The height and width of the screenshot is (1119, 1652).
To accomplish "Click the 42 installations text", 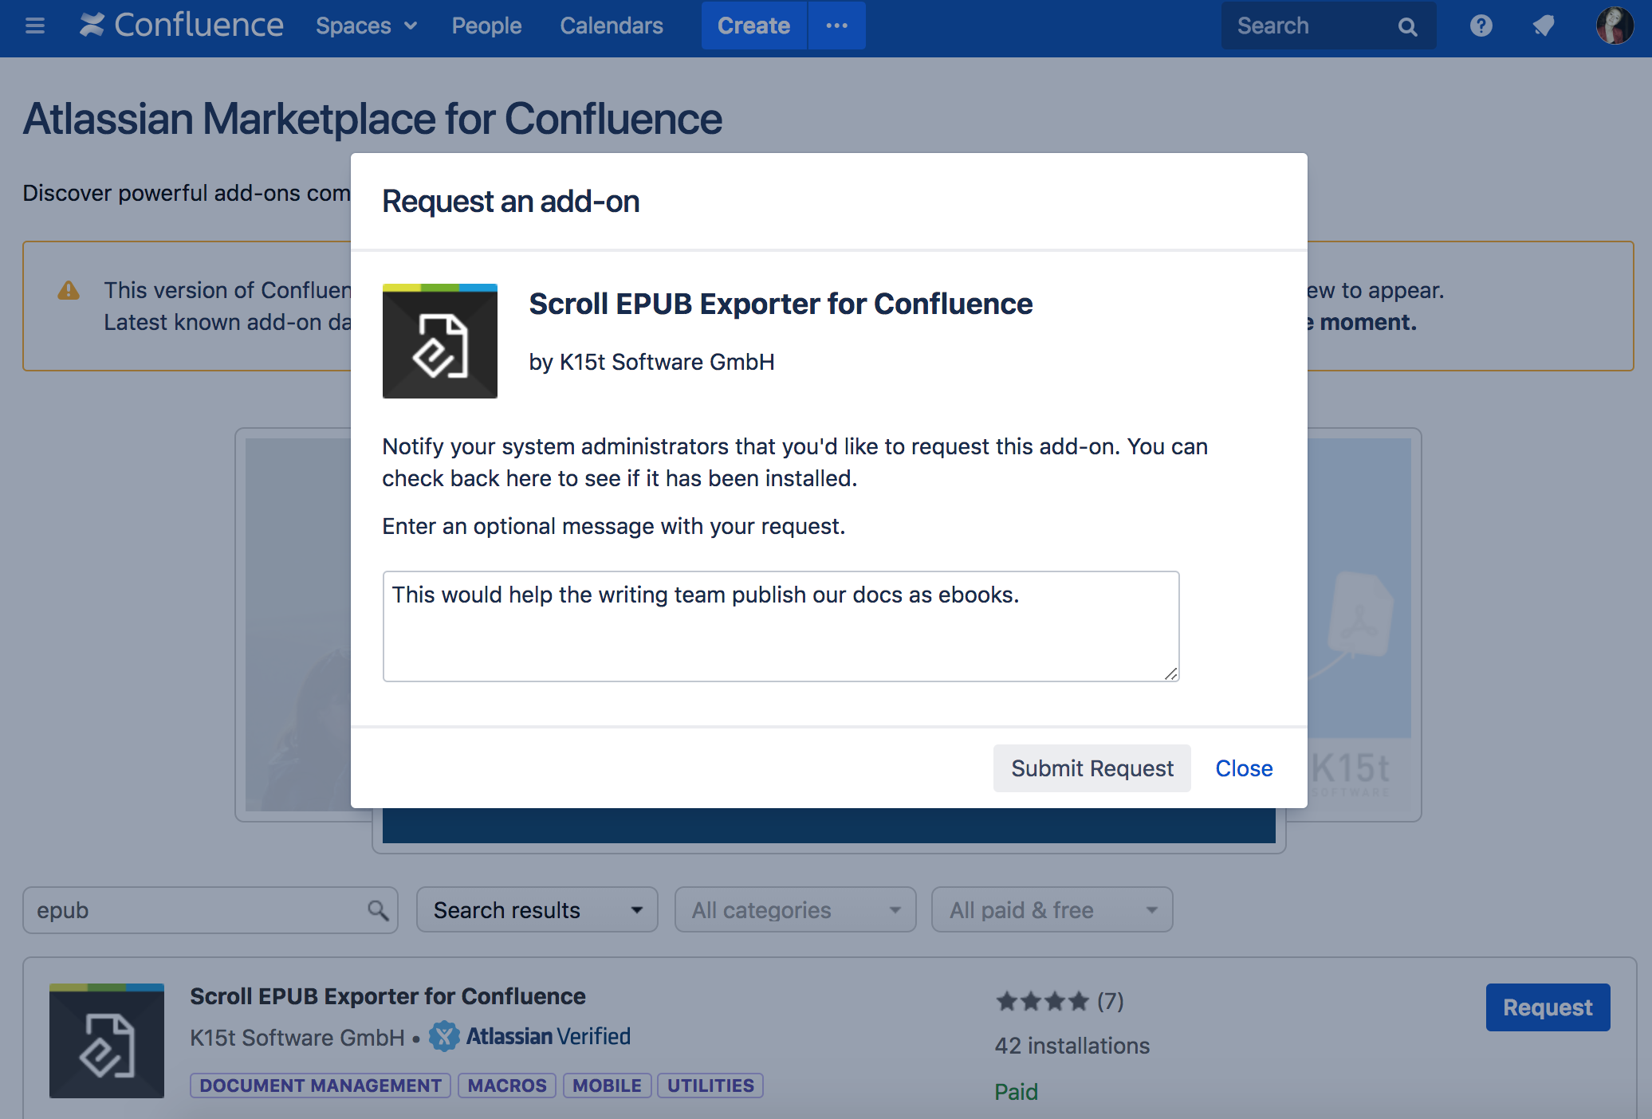I will [x=1072, y=1046].
